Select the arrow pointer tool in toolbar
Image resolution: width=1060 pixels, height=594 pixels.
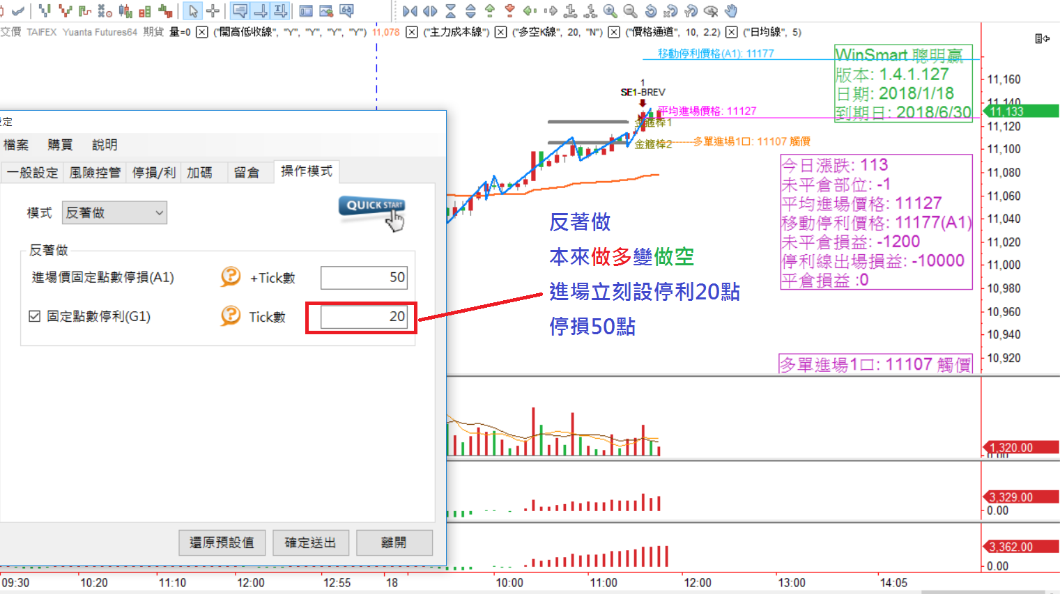click(x=193, y=10)
